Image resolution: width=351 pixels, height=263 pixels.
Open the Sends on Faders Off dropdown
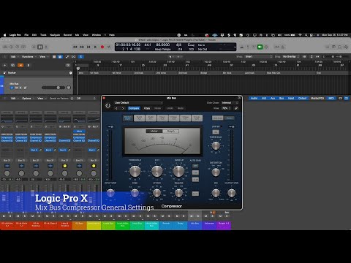tap(86, 99)
